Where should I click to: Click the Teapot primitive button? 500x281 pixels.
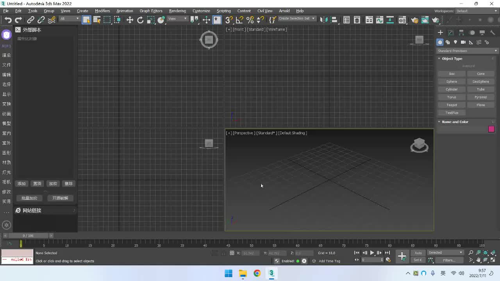[x=452, y=105]
